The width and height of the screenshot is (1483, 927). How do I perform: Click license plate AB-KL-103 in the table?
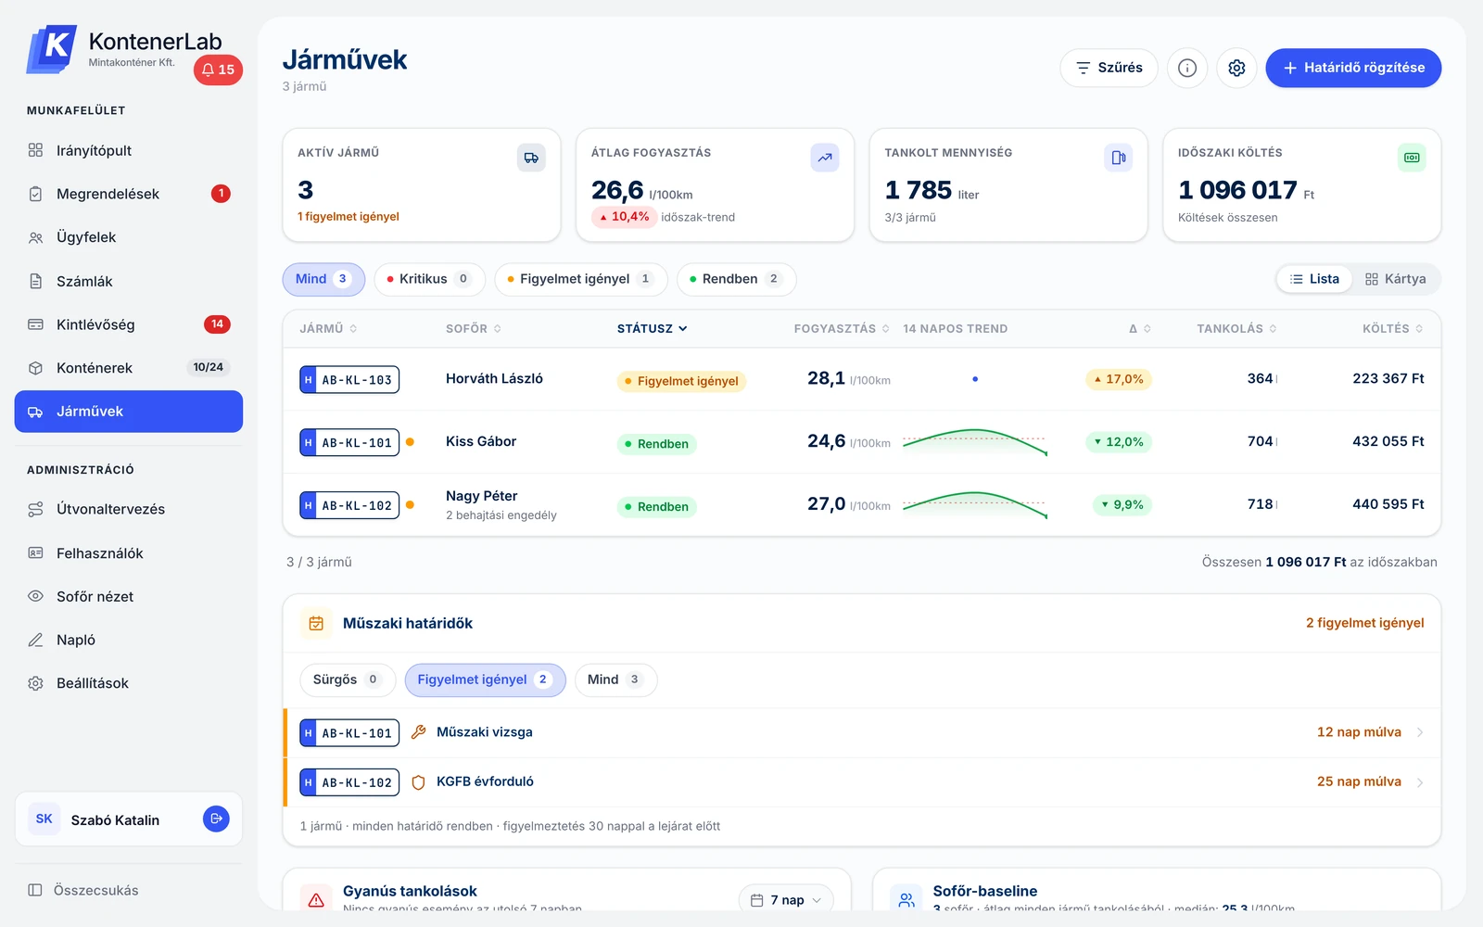pos(349,379)
